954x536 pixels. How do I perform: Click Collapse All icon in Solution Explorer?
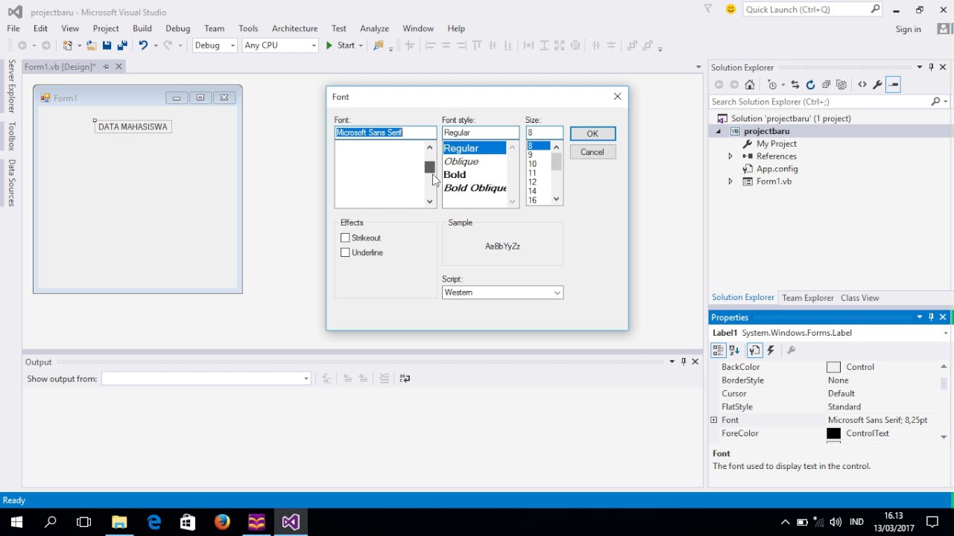(827, 85)
